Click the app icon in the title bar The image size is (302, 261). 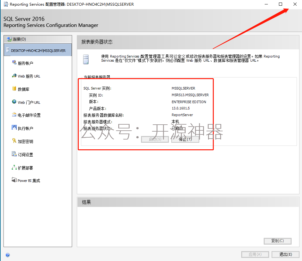tap(6, 4)
